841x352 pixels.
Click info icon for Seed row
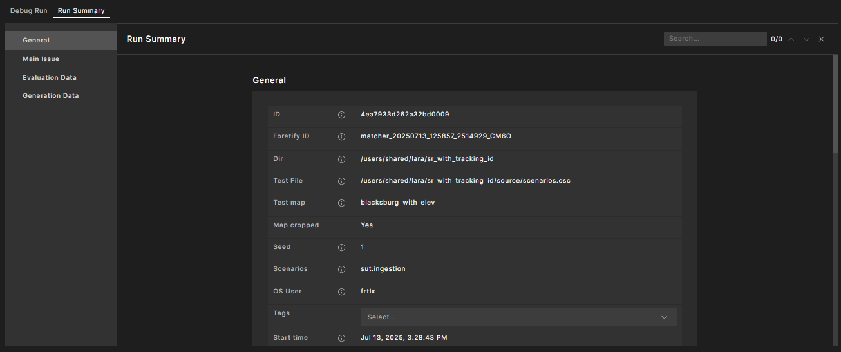pyautogui.click(x=342, y=248)
